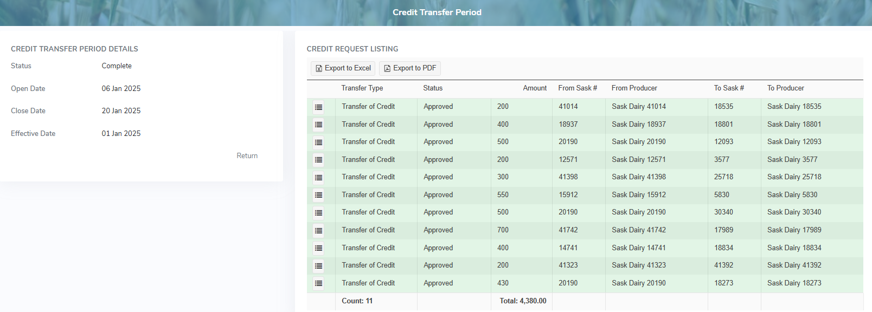Open details icon for 700 amount transfer

(318, 231)
